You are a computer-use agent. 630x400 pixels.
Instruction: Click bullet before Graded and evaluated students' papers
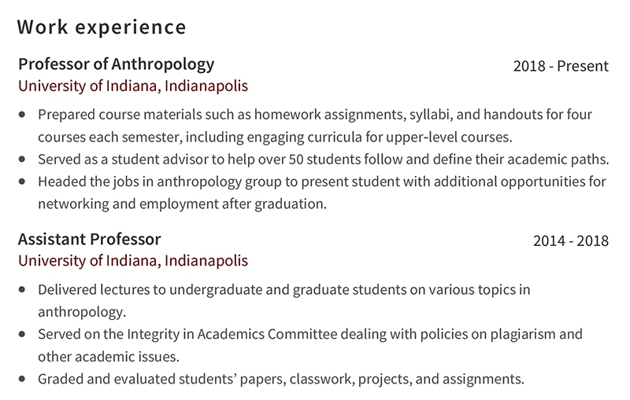pos(22,379)
